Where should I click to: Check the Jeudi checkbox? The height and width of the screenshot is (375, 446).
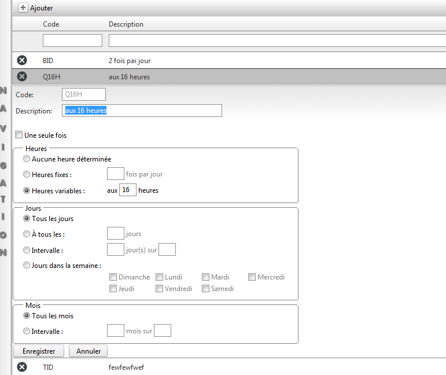113,289
